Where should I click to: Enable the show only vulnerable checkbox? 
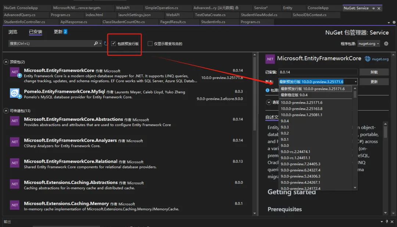150,44
